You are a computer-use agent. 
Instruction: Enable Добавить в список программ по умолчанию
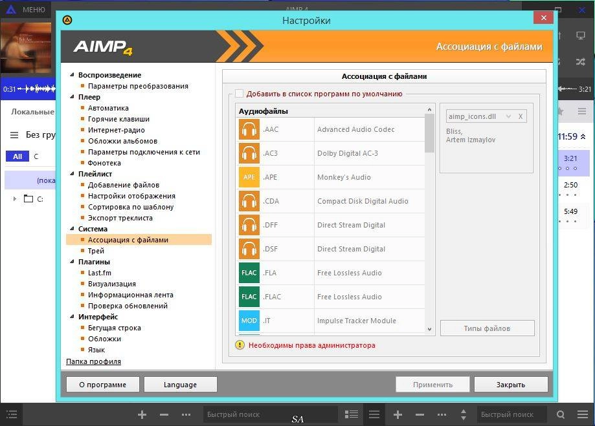[x=239, y=93]
